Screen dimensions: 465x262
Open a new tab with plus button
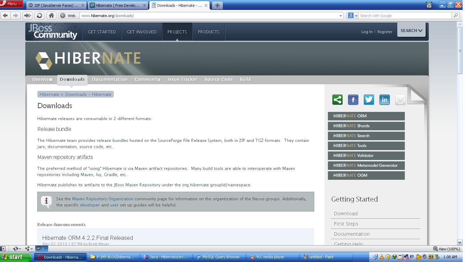[x=217, y=5]
